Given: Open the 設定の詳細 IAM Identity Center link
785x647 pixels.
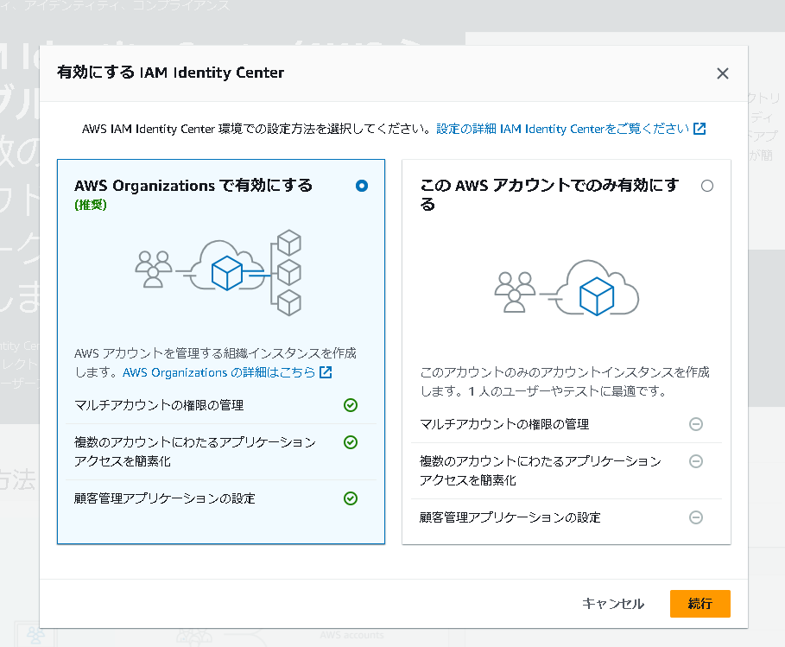Looking at the screenshot, I should [563, 129].
